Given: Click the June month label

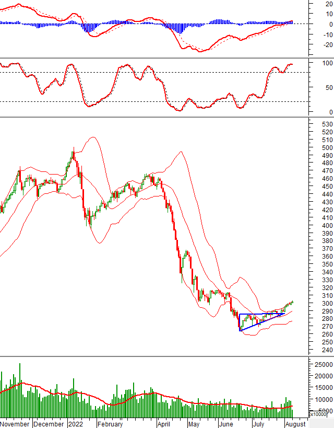Looking at the screenshot, I should (x=226, y=424).
